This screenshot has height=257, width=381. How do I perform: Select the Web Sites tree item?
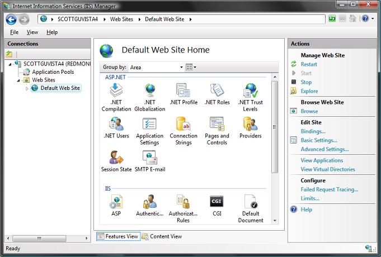tap(44, 80)
